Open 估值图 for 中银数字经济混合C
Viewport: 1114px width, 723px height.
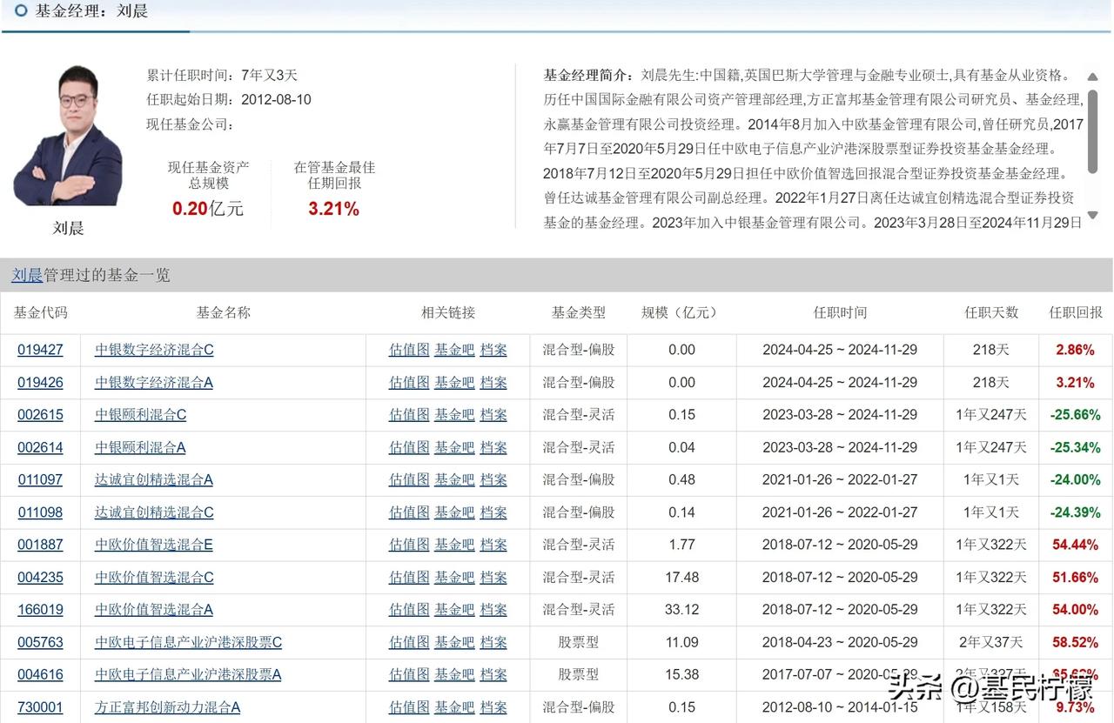[409, 350]
